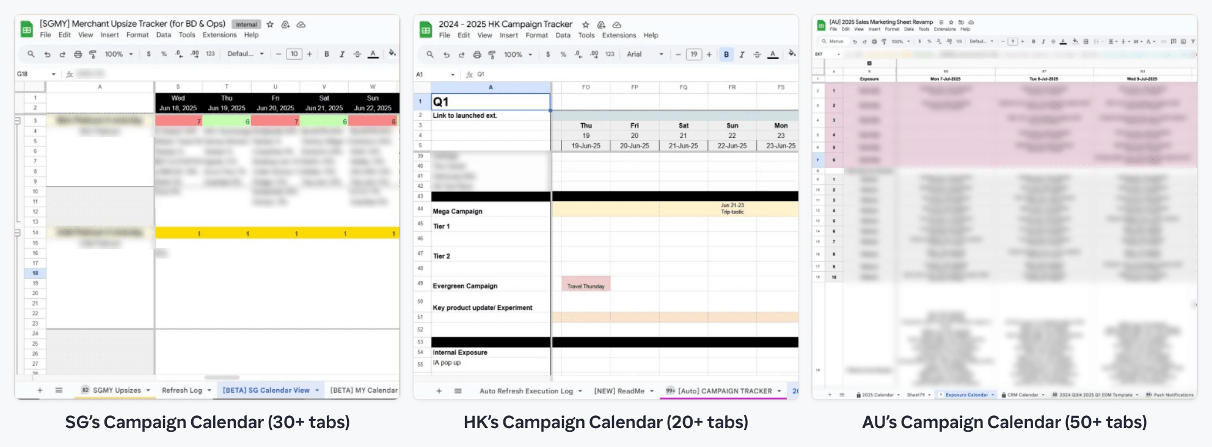Increase font size in HK tracker

pyautogui.click(x=709, y=54)
